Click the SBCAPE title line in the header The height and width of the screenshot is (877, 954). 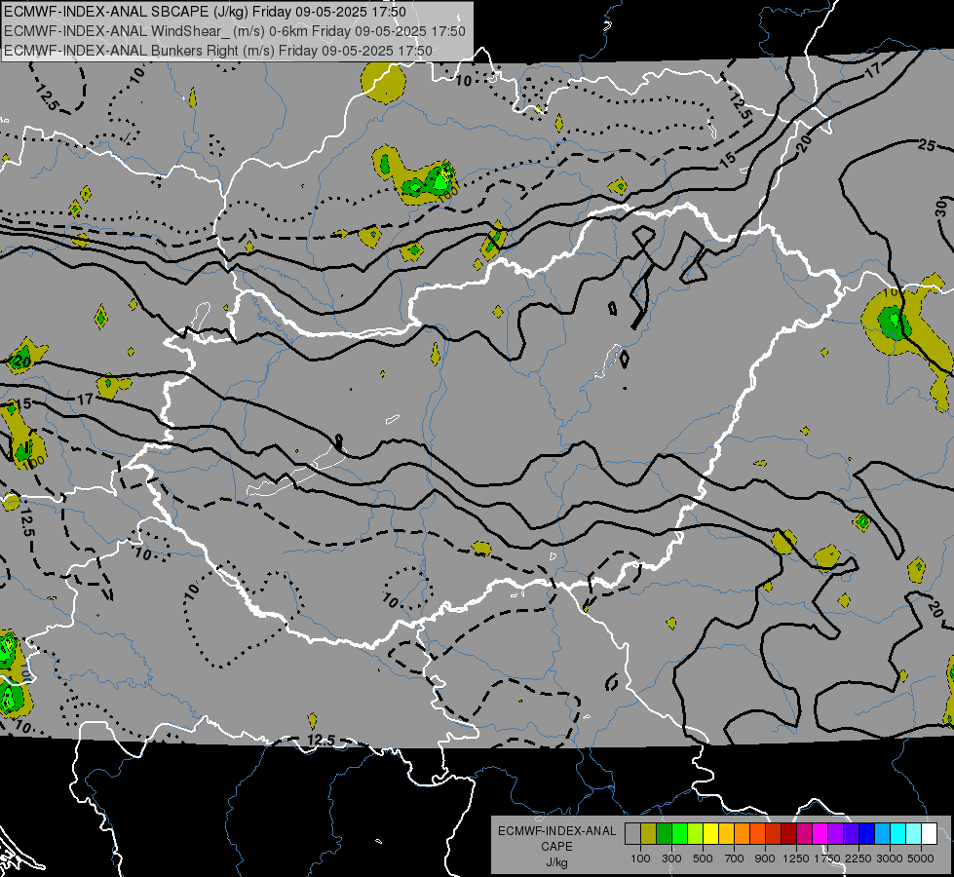[205, 12]
